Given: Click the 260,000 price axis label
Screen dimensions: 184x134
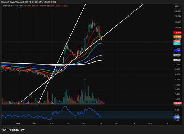Looking at the screenshot, I should [178, 11].
